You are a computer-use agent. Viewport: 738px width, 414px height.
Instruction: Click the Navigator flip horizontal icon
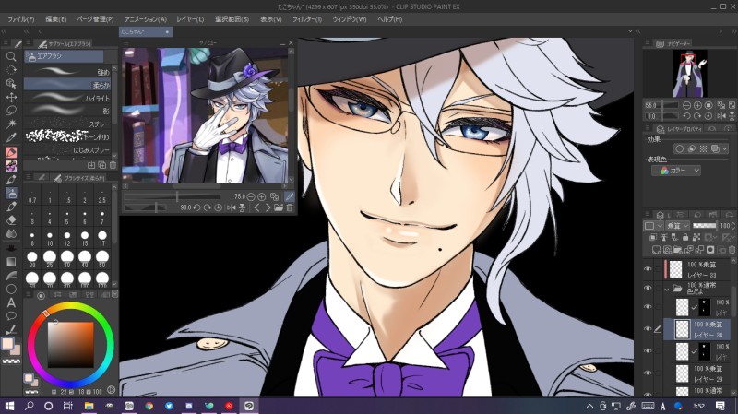pos(721,116)
